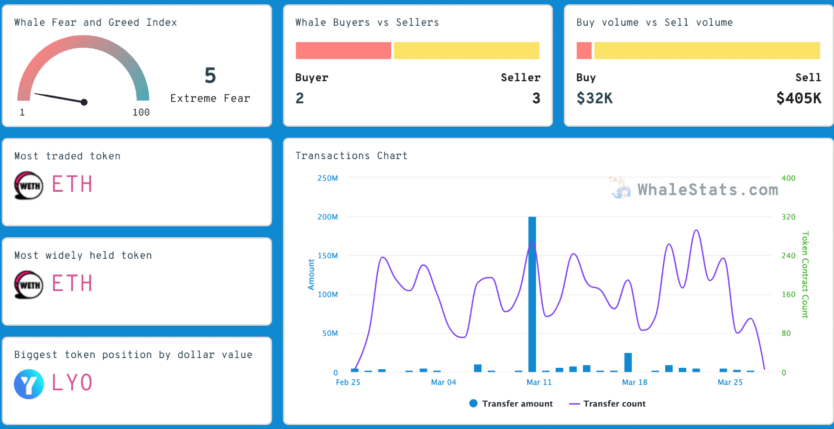Open the ETH link under Most widely held token

[x=72, y=283]
